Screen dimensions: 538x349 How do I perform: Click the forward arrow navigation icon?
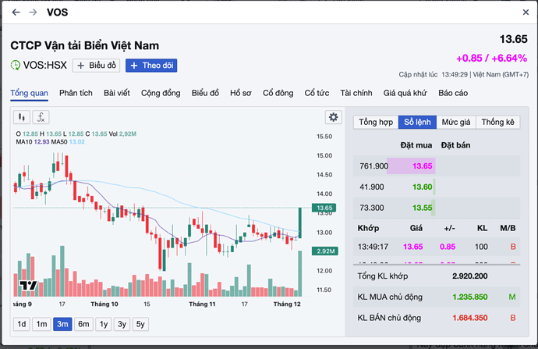click(x=33, y=12)
